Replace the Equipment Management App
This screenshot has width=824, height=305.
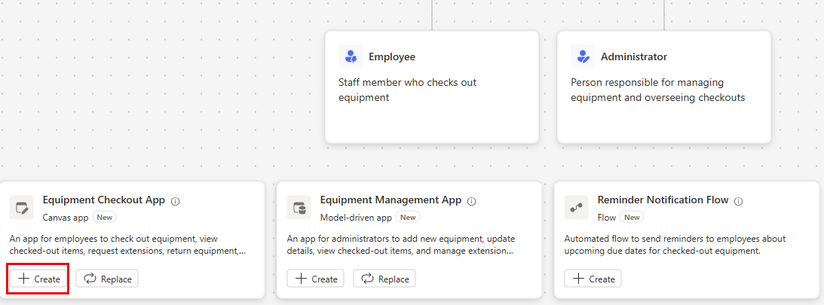[x=385, y=279]
